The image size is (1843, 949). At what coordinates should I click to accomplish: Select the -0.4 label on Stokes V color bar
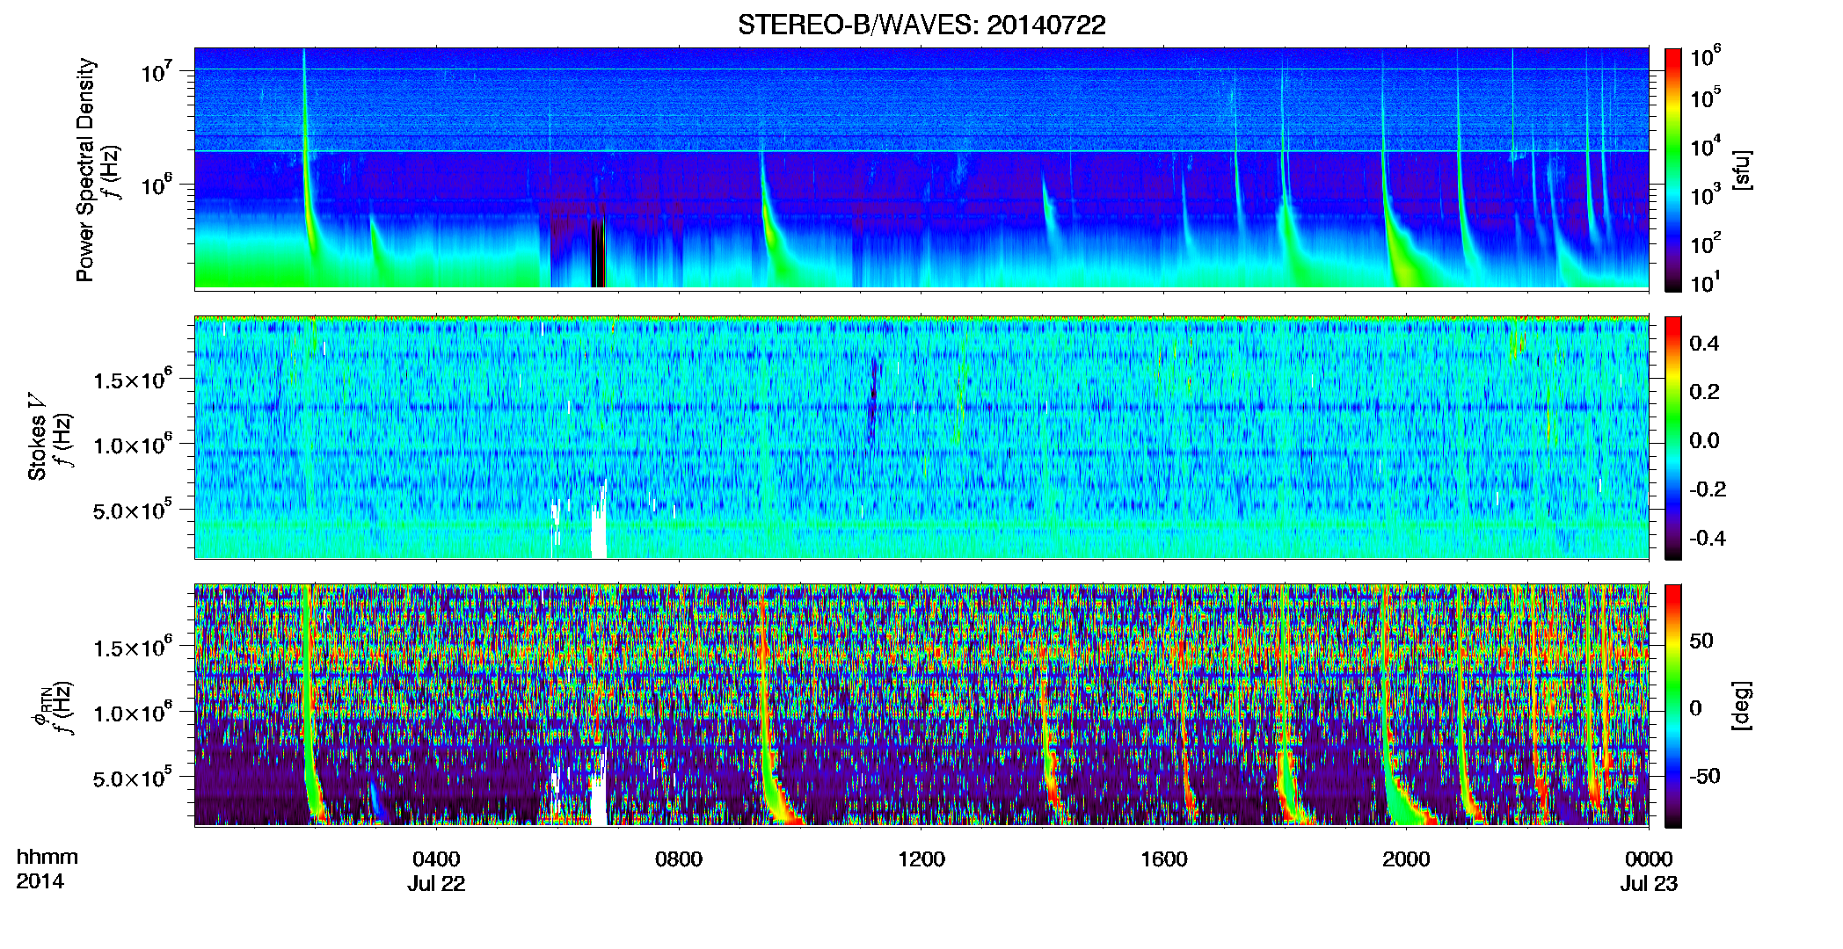[x=1708, y=538]
